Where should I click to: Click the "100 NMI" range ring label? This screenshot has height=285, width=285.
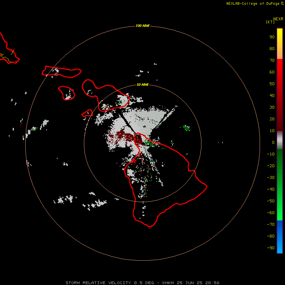pos(142,26)
